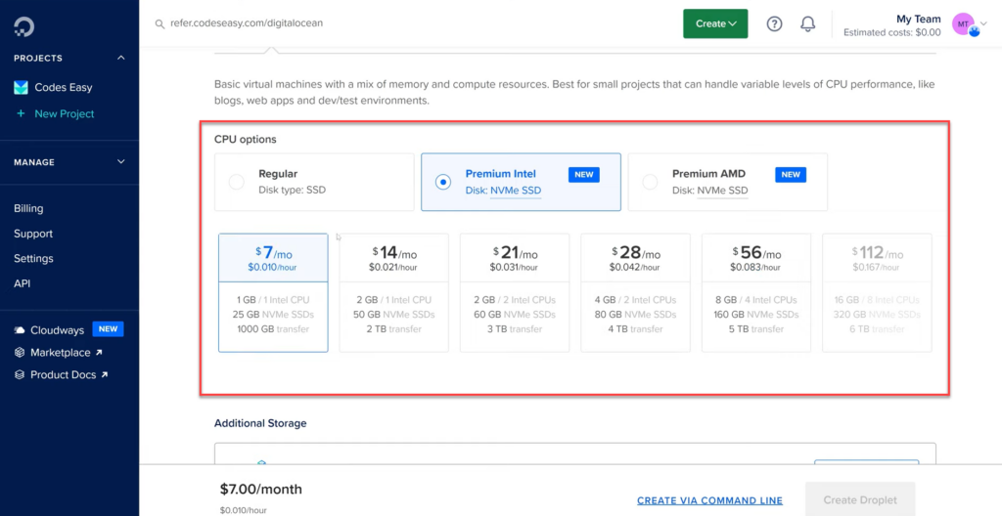Image resolution: width=1002 pixels, height=516 pixels.
Task: Collapse the Projects section chevron
Action: coord(120,58)
